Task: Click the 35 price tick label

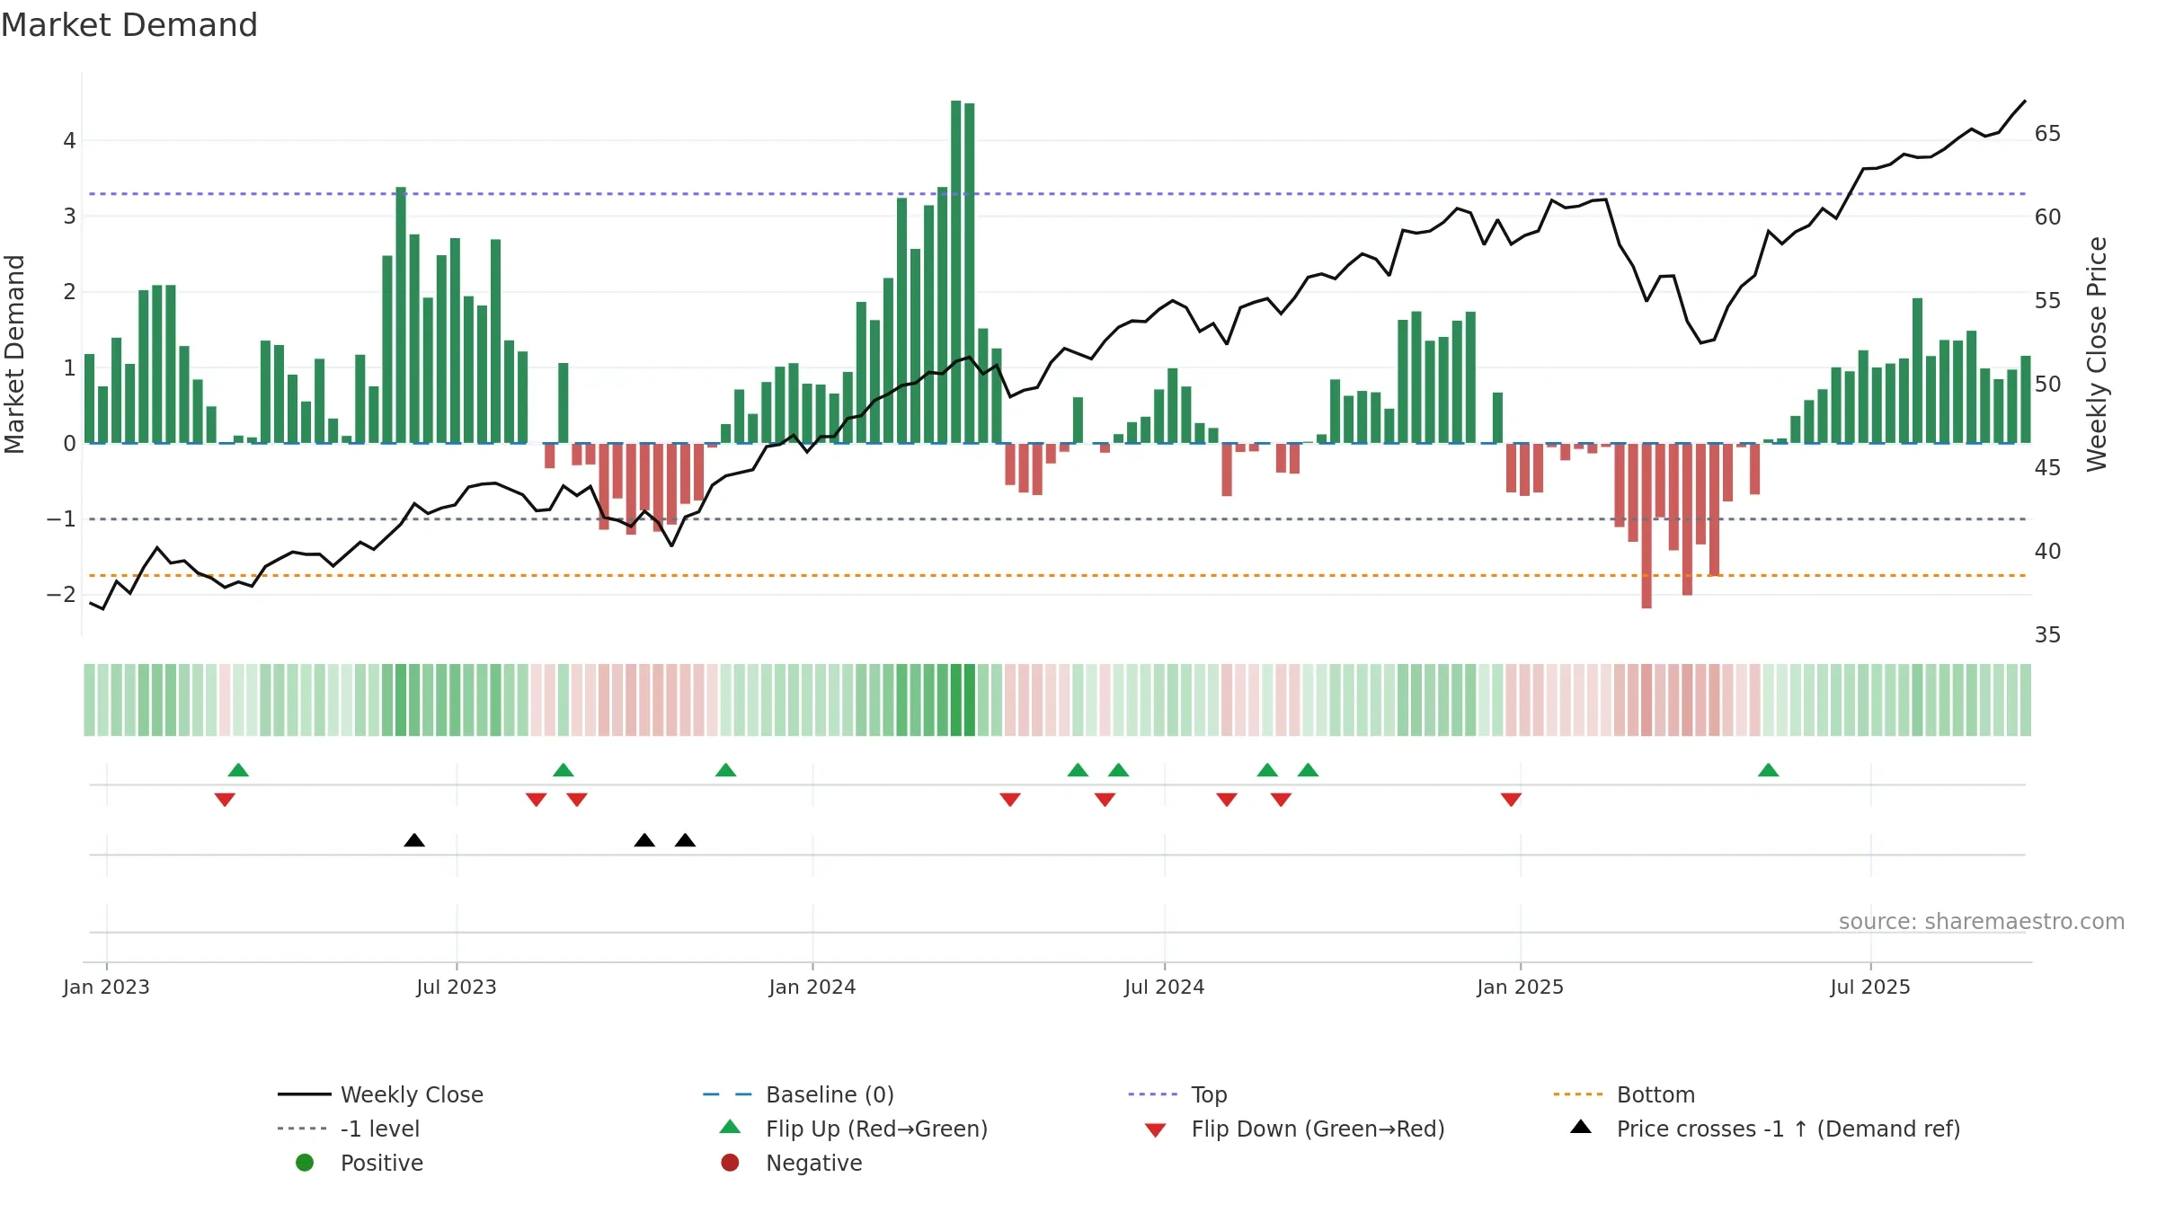Action: coord(2047,635)
